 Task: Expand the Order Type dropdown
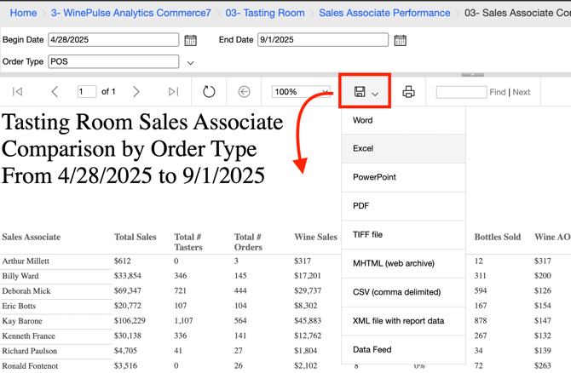tap(191, 62)
